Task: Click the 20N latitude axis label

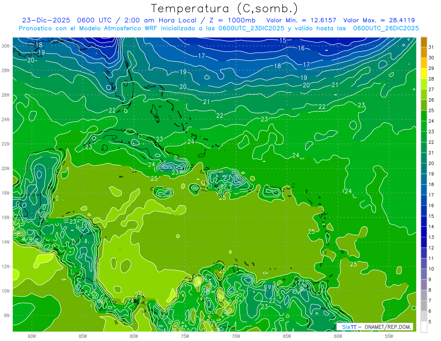Action: point(6,168)
